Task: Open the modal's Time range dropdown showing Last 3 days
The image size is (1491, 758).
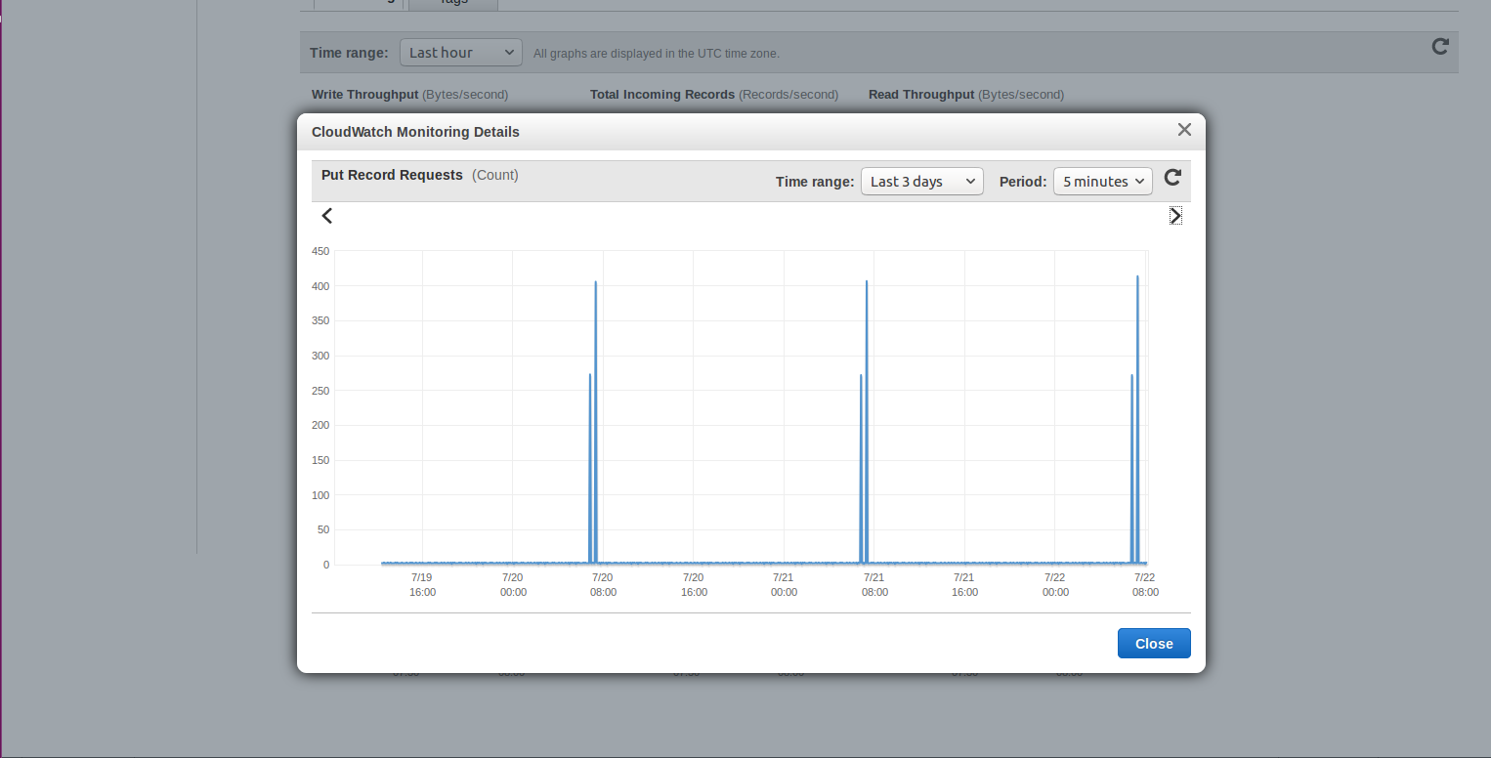Action: [921, 182]
